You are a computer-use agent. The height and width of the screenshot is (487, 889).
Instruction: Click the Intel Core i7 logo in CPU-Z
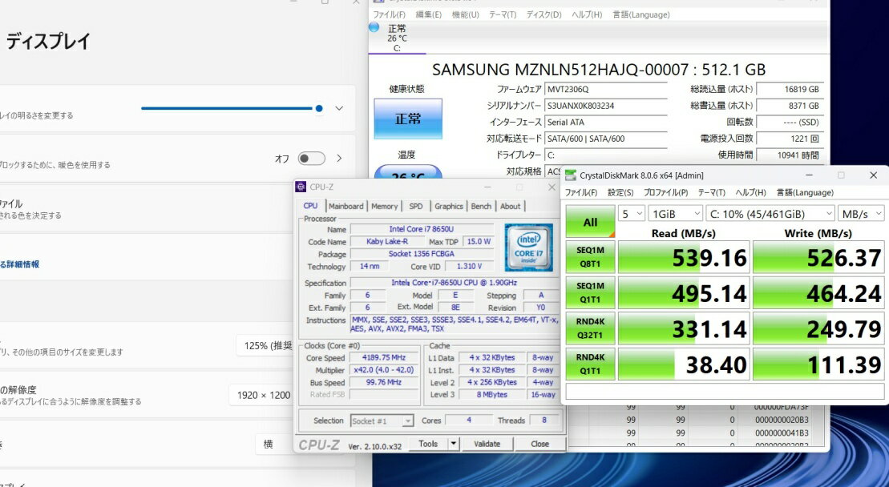coord(528,246)
